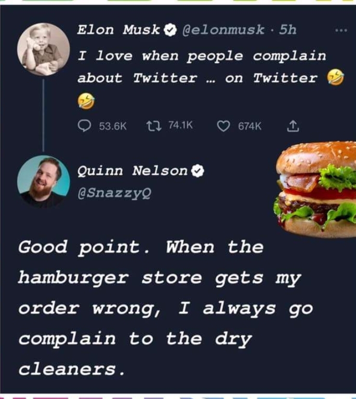Open the Quinn Nelson display name
Image resolution: width=356 pixels, height=399 pixels.
point(132,170)
